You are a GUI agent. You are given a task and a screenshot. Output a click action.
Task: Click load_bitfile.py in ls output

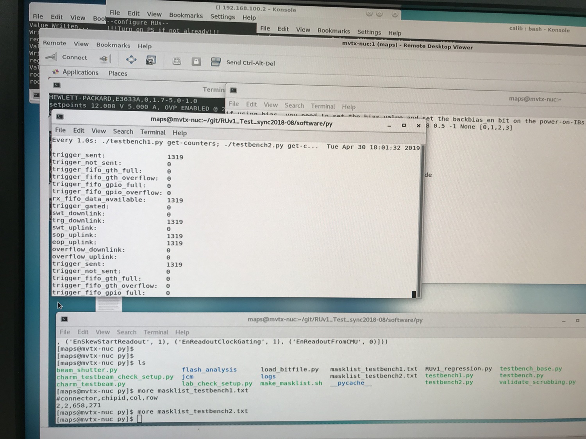pyautogui.click(x=290, y=369)
